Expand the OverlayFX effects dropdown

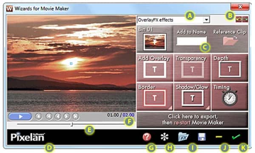tap(206, 20)
